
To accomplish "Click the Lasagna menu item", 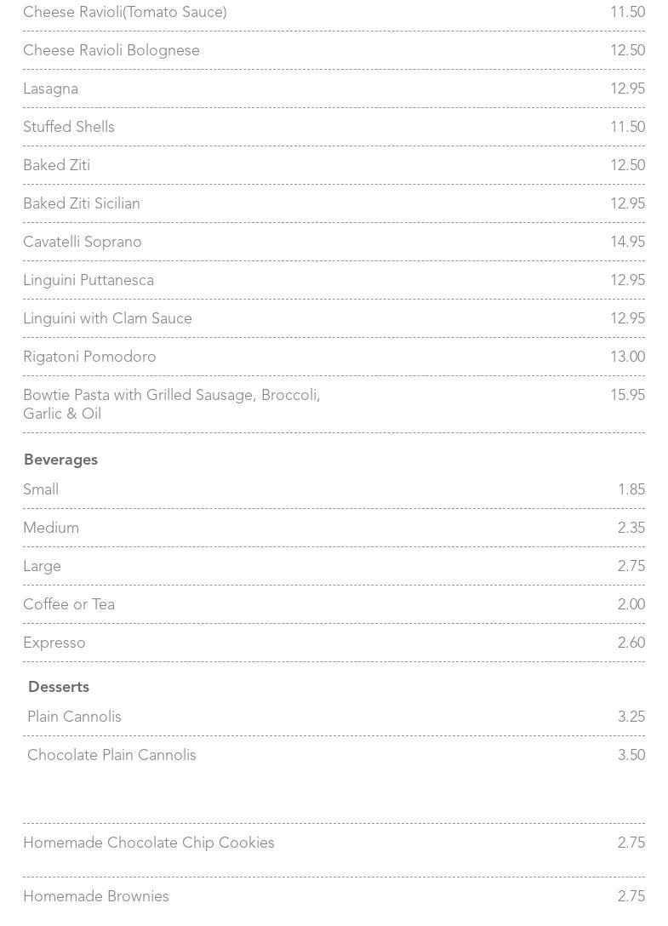I will click(x=51, y=89).
